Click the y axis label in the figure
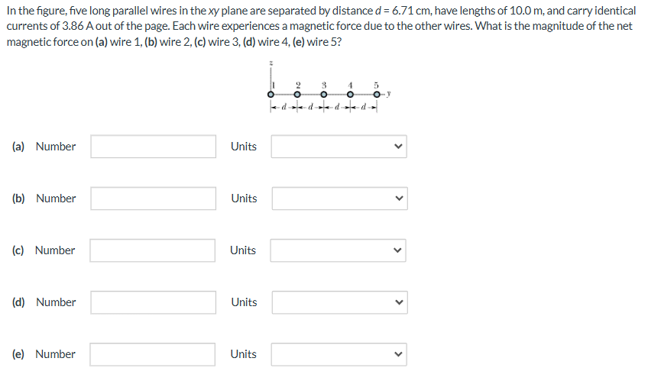The height and width of the screenshot is (384, 648). [x=388, y=94]
